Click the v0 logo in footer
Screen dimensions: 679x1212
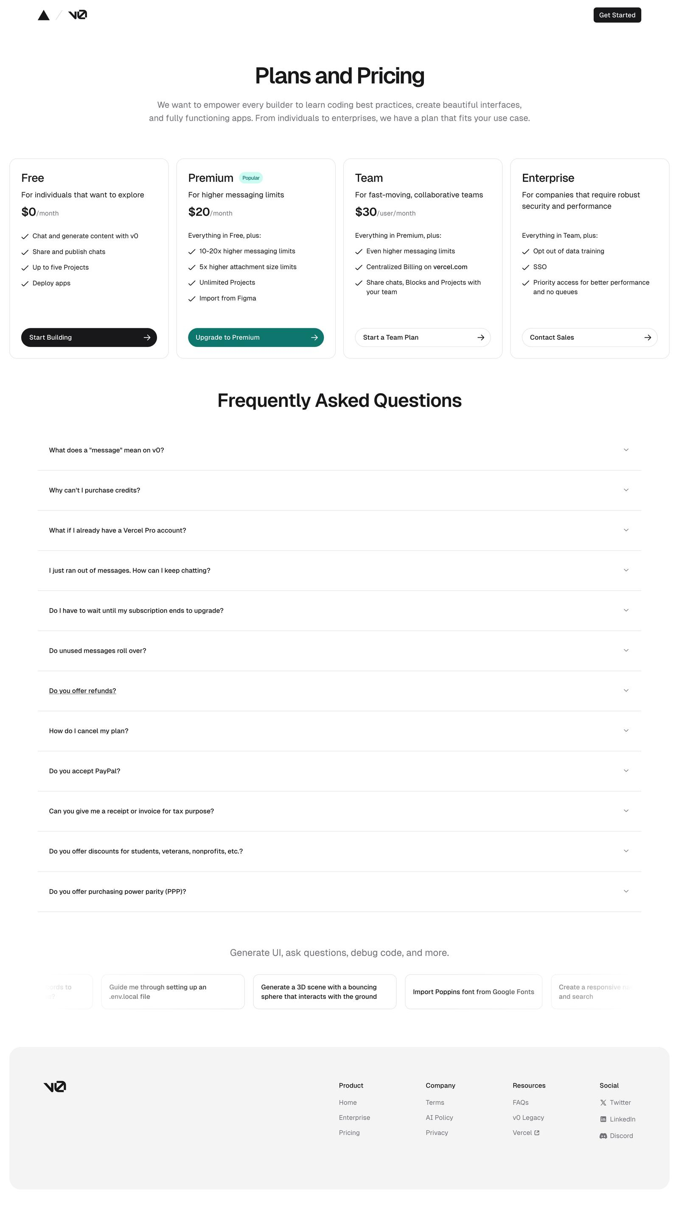(55, 1087)
